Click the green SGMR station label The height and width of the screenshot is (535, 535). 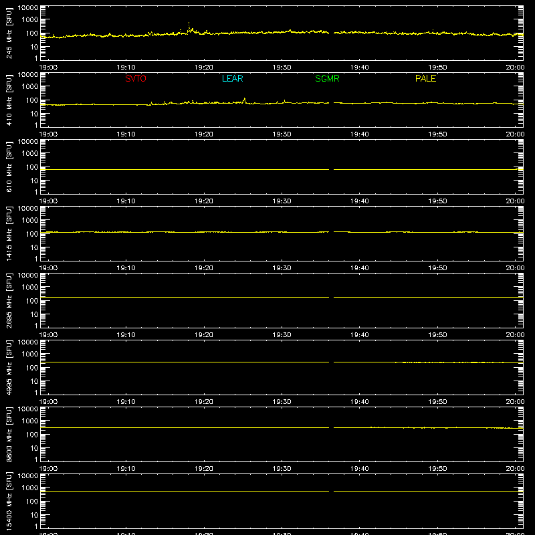pos(327,78)
